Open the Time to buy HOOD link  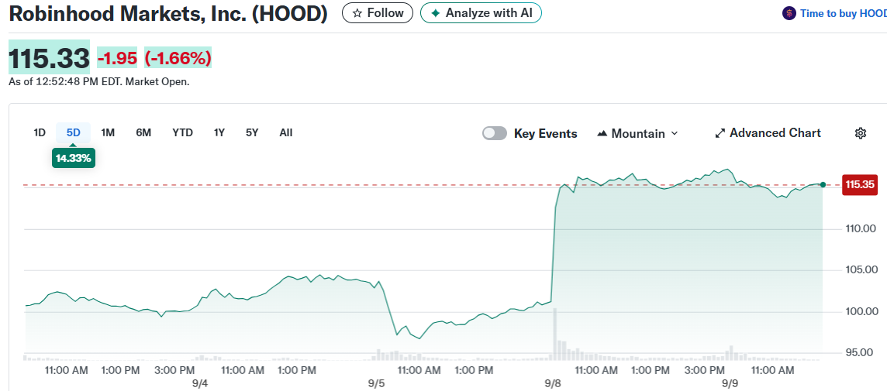click(843, 13)
